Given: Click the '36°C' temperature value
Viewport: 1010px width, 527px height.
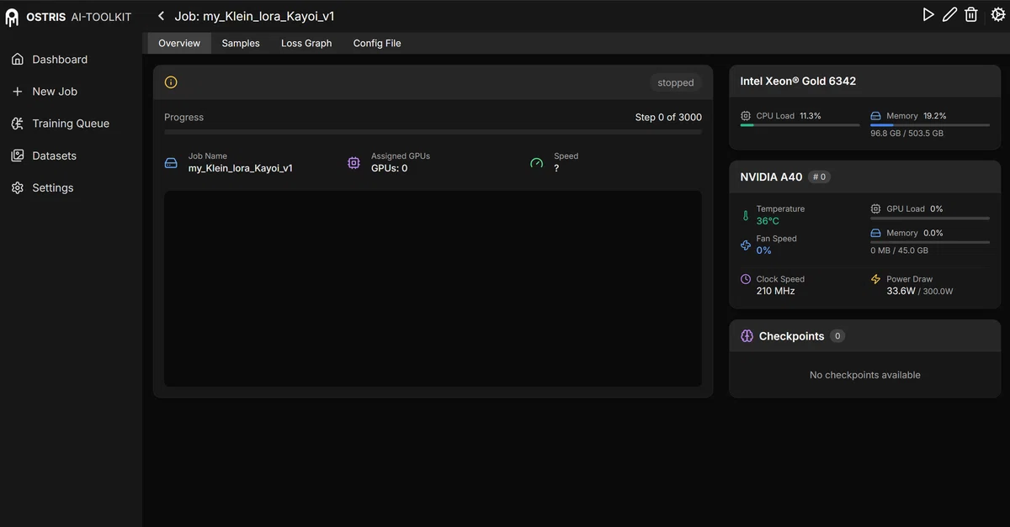Looking at the screenshot, I should 768,221.
